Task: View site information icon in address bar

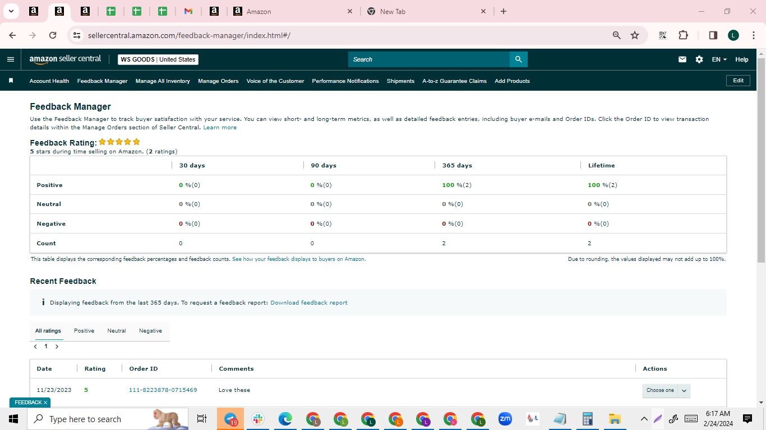Action: click(77, 35)
